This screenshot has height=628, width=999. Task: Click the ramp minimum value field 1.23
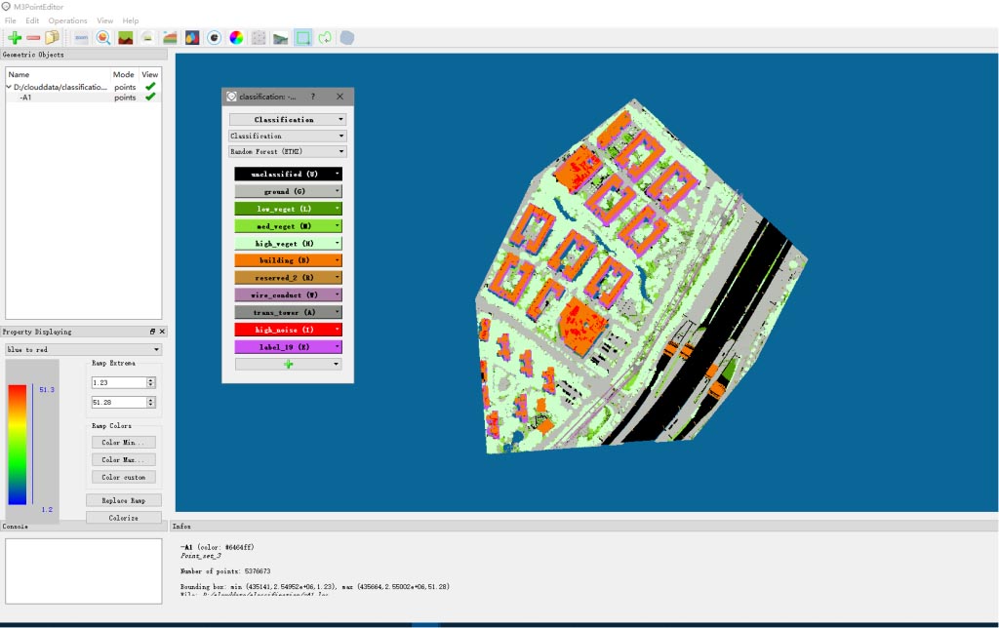(118, 382)
